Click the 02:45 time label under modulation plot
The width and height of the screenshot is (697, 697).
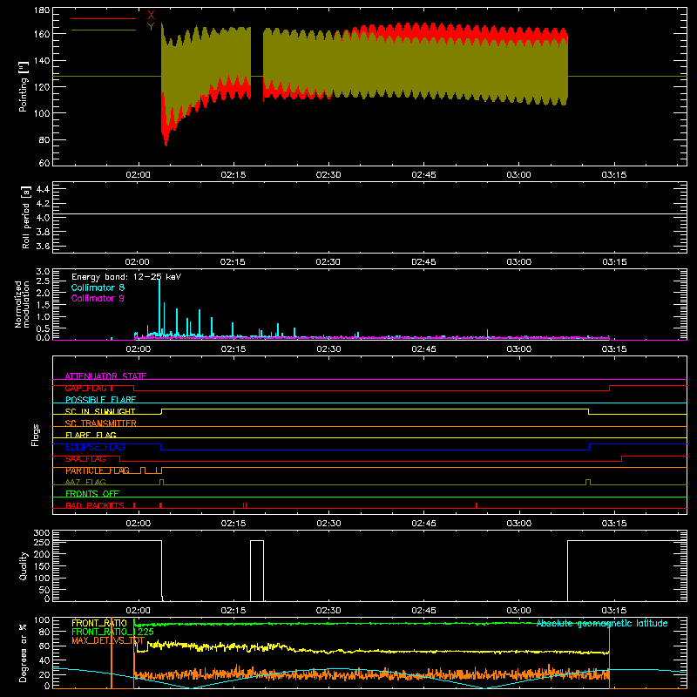(423, 349)
